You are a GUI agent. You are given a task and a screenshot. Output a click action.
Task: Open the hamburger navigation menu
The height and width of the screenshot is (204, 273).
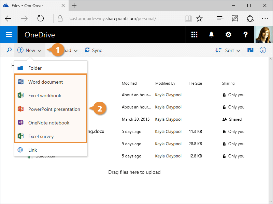click(x=9, y=35)
